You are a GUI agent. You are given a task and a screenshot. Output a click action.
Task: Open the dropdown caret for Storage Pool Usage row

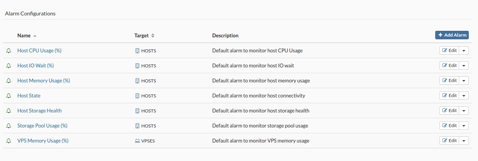464,126
